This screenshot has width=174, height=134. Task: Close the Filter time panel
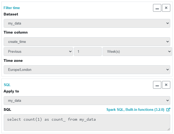pos(166,8)
